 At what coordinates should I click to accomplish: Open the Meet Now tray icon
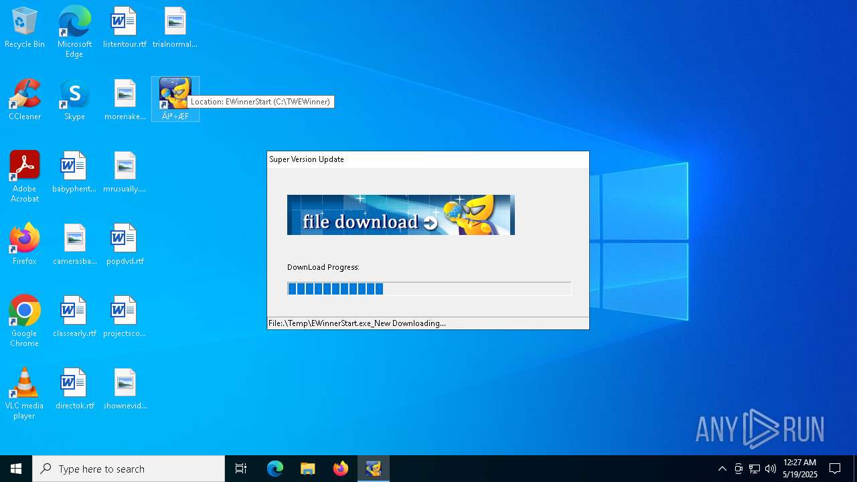coord(738,469)
